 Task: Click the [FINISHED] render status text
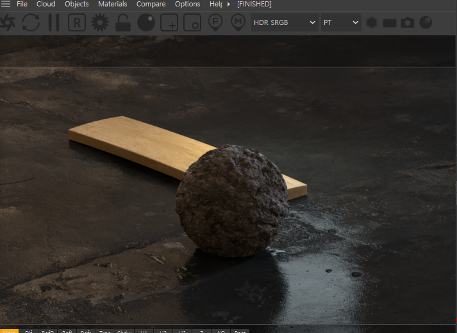click(254, 4)
